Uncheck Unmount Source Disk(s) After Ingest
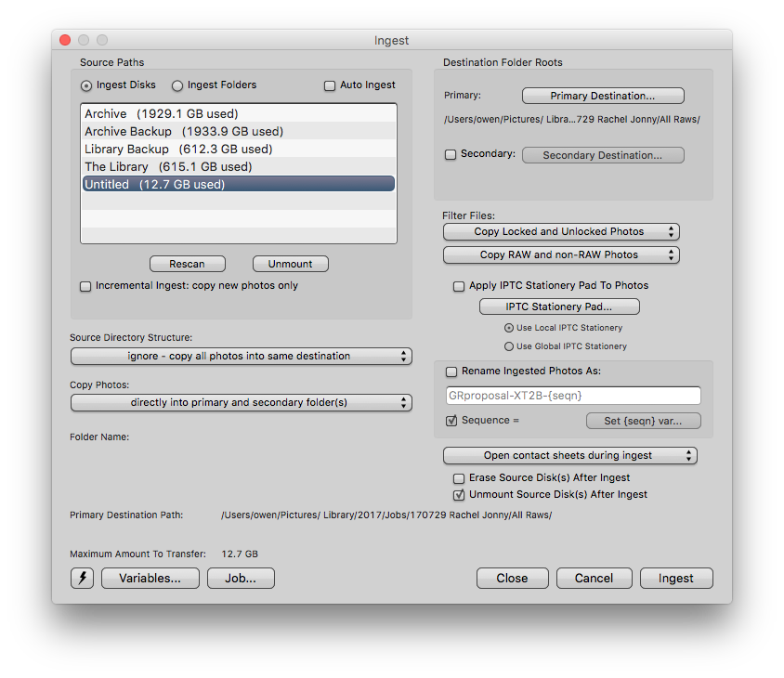Screen dimensions: 784x678 [x=459, y=495]
